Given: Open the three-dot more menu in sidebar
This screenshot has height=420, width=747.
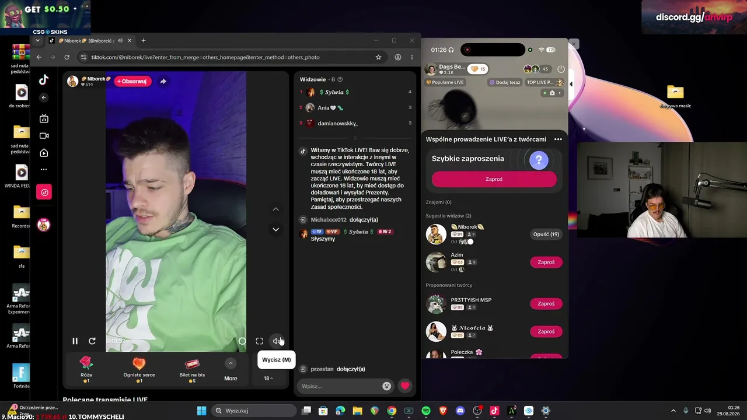Looking at the screenshot, I should point(44,170).
